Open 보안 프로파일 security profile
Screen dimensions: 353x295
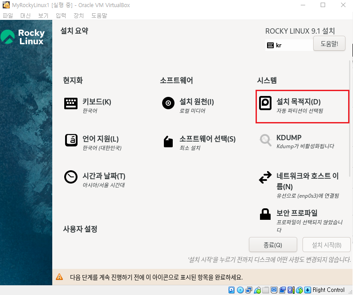point(297,213)
